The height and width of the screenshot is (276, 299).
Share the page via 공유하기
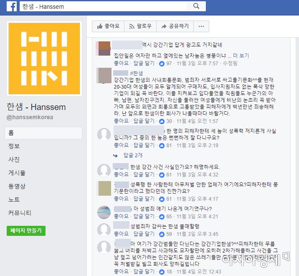click(175, 26)
